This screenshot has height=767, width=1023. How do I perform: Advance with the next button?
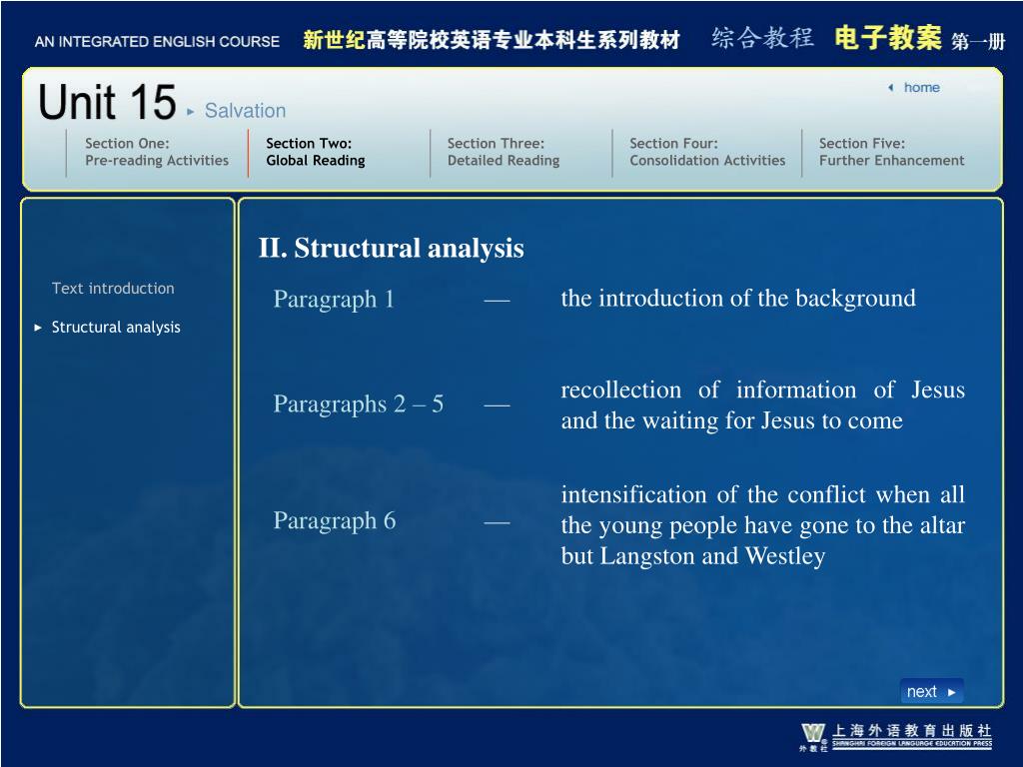(x=931, y=691)
